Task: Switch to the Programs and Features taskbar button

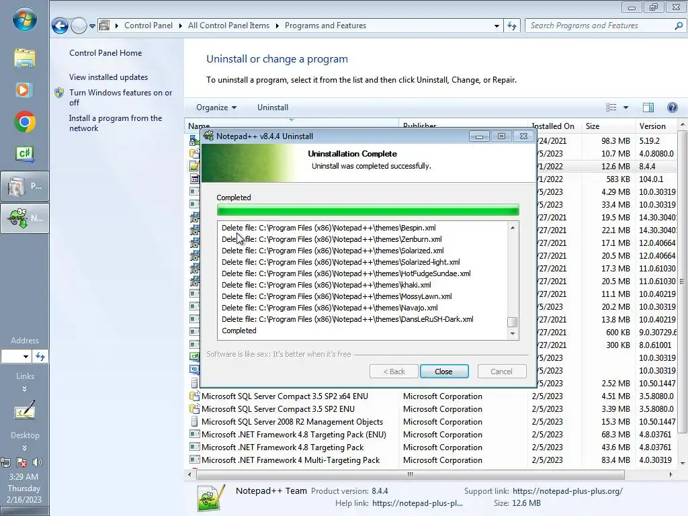Action: pos(25,187)
